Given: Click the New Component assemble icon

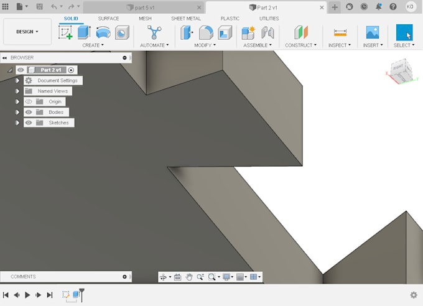Looking at the screenshot, I should pyautogui.click(x=248, y=33).
